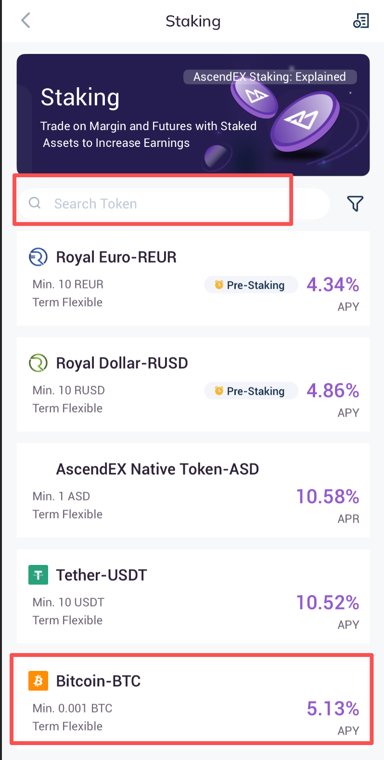
Task: Tap the Royal Euro REUR logo
Action: 38,257
